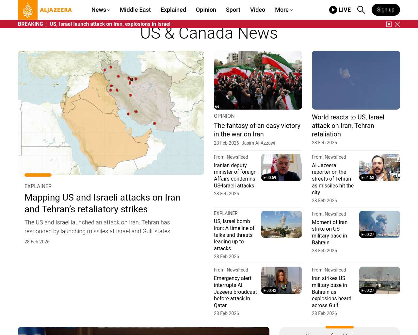Play the 00:59 Iranian deputy minister video
Screen dimensions: 418x335
click(x=281, y=167)
